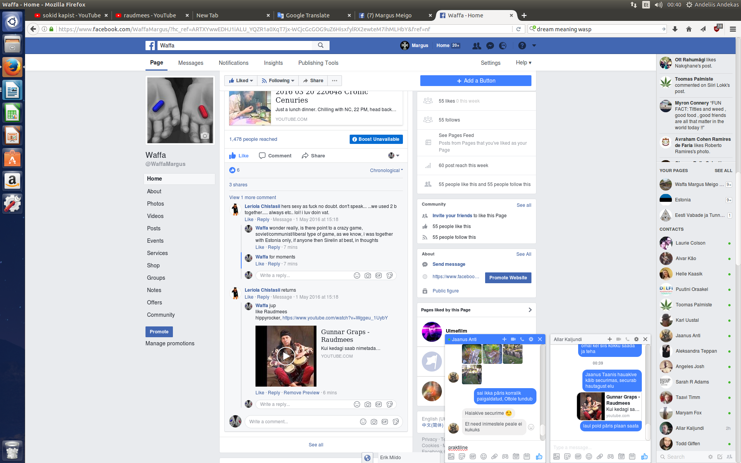Click the blue Promote button in sidebar
The height and width of the screenshot is (463, 741).
tap(159, 332)
